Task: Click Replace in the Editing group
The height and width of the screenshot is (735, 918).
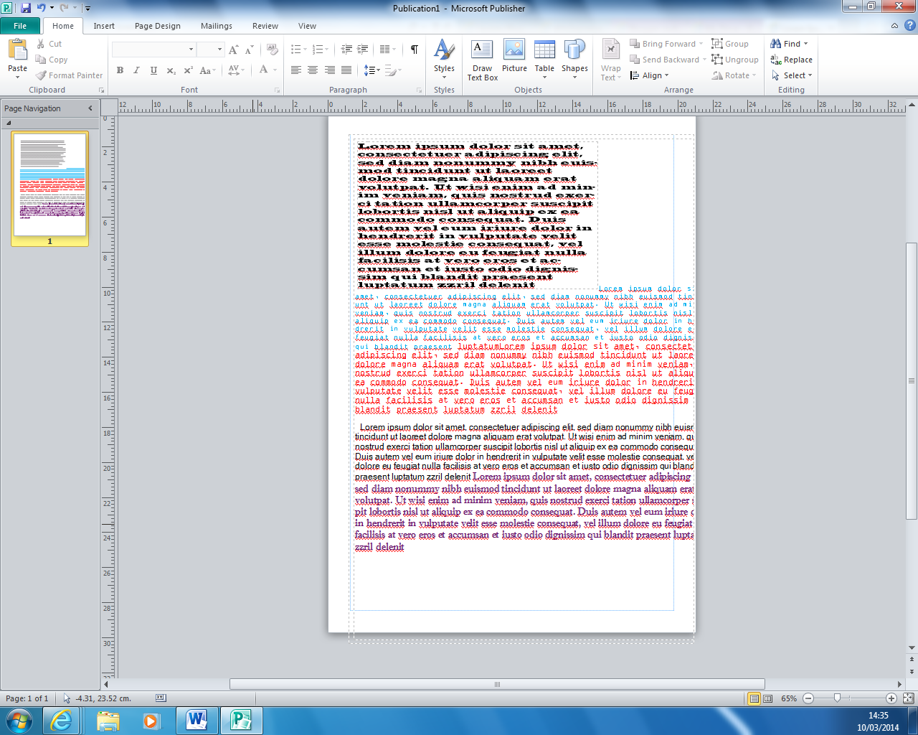Action: click(x=791, y=60)
